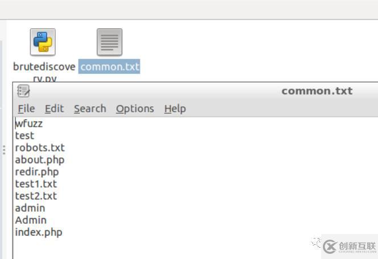This screenshot has width=378, height=259.
Task: Place the cursor on the wfuzz line
Action: coord(29,124)
